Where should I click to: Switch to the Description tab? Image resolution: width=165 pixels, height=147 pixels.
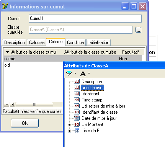14,42
